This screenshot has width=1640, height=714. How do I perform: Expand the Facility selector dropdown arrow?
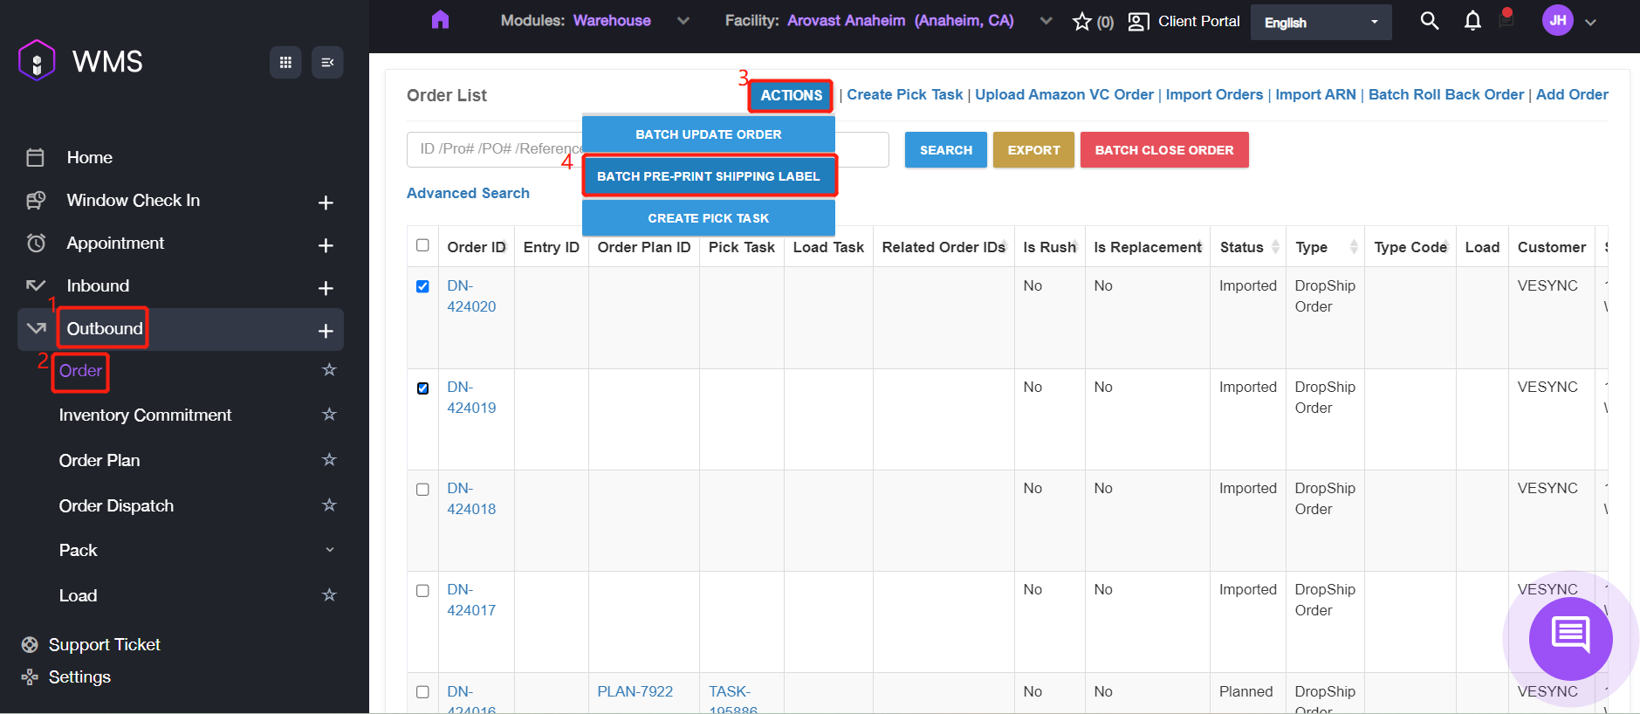click(x=1046, y=21)
